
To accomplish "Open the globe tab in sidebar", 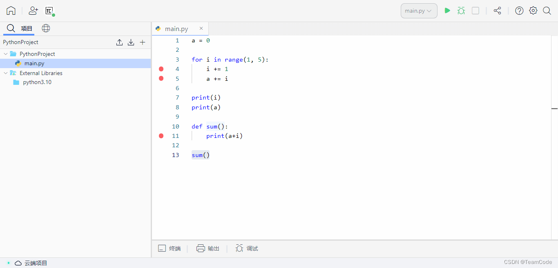I will point(46,28).
